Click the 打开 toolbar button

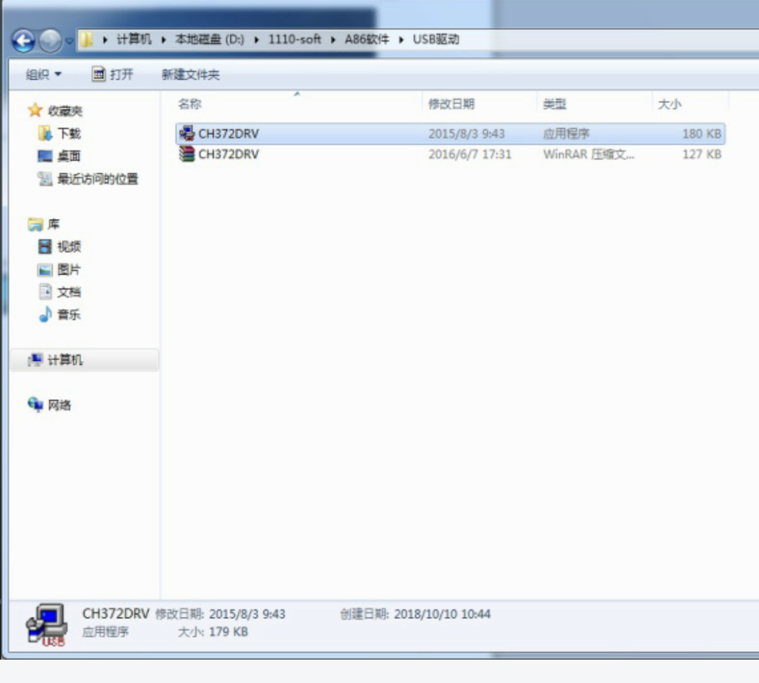tap(112, 74)
